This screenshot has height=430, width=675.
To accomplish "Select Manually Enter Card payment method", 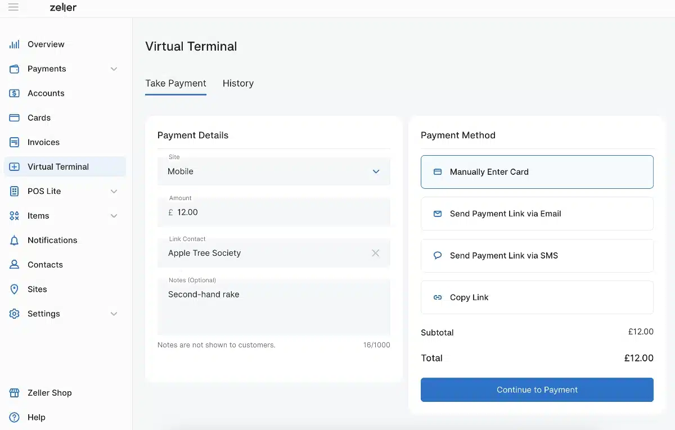I will pyautogui.click(x=537, y=172).
